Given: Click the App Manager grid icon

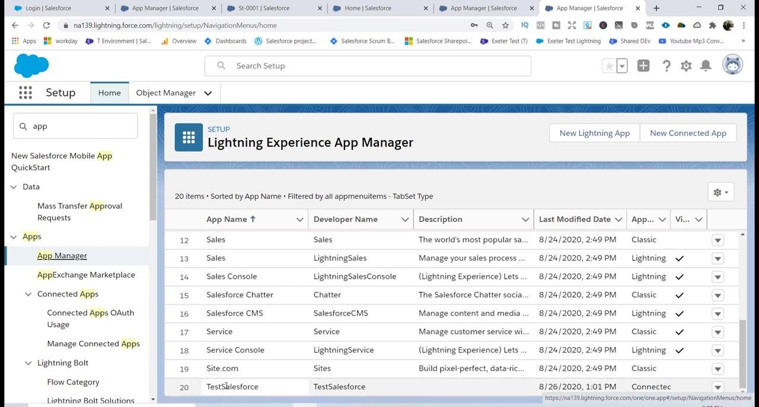Looking at the screenshot, I should point(189,138).
